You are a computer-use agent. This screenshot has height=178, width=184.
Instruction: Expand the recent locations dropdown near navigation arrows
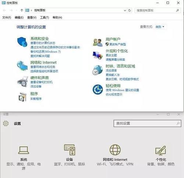(16, 10)
